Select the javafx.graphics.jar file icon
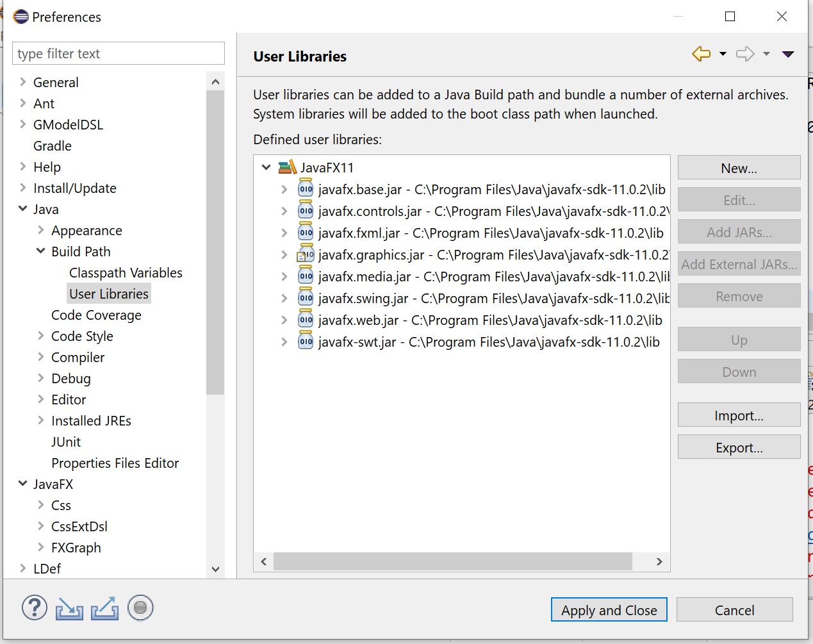The width and height of the screenshot is (813, 644). coord(306,255)
